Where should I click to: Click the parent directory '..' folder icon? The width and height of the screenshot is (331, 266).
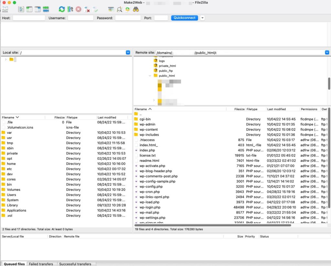[136, 114]
